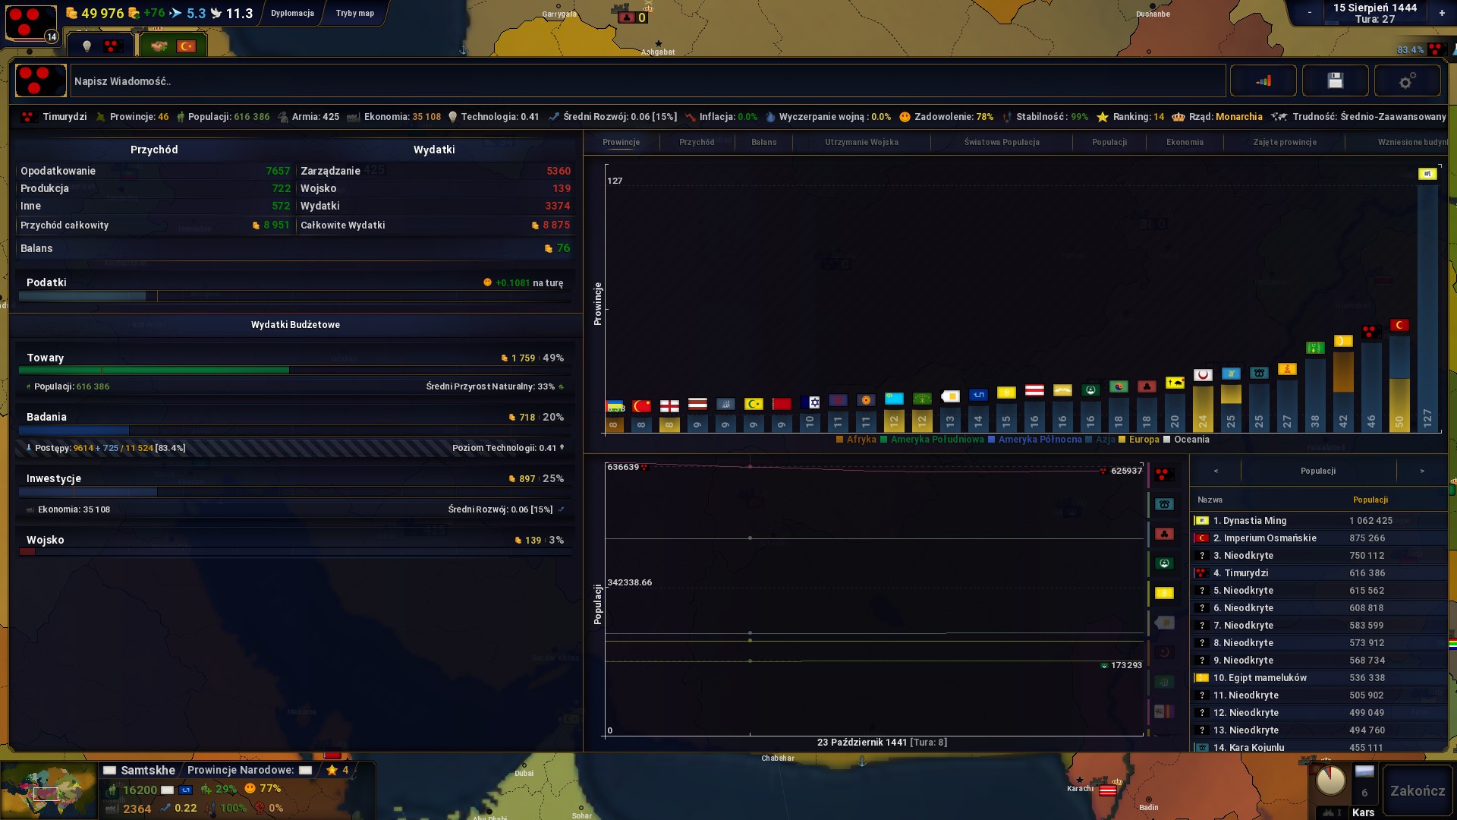Click the world minimap thumbnail
The image size is (1457, 820).
pyautogui.click(x=49, y=790)
